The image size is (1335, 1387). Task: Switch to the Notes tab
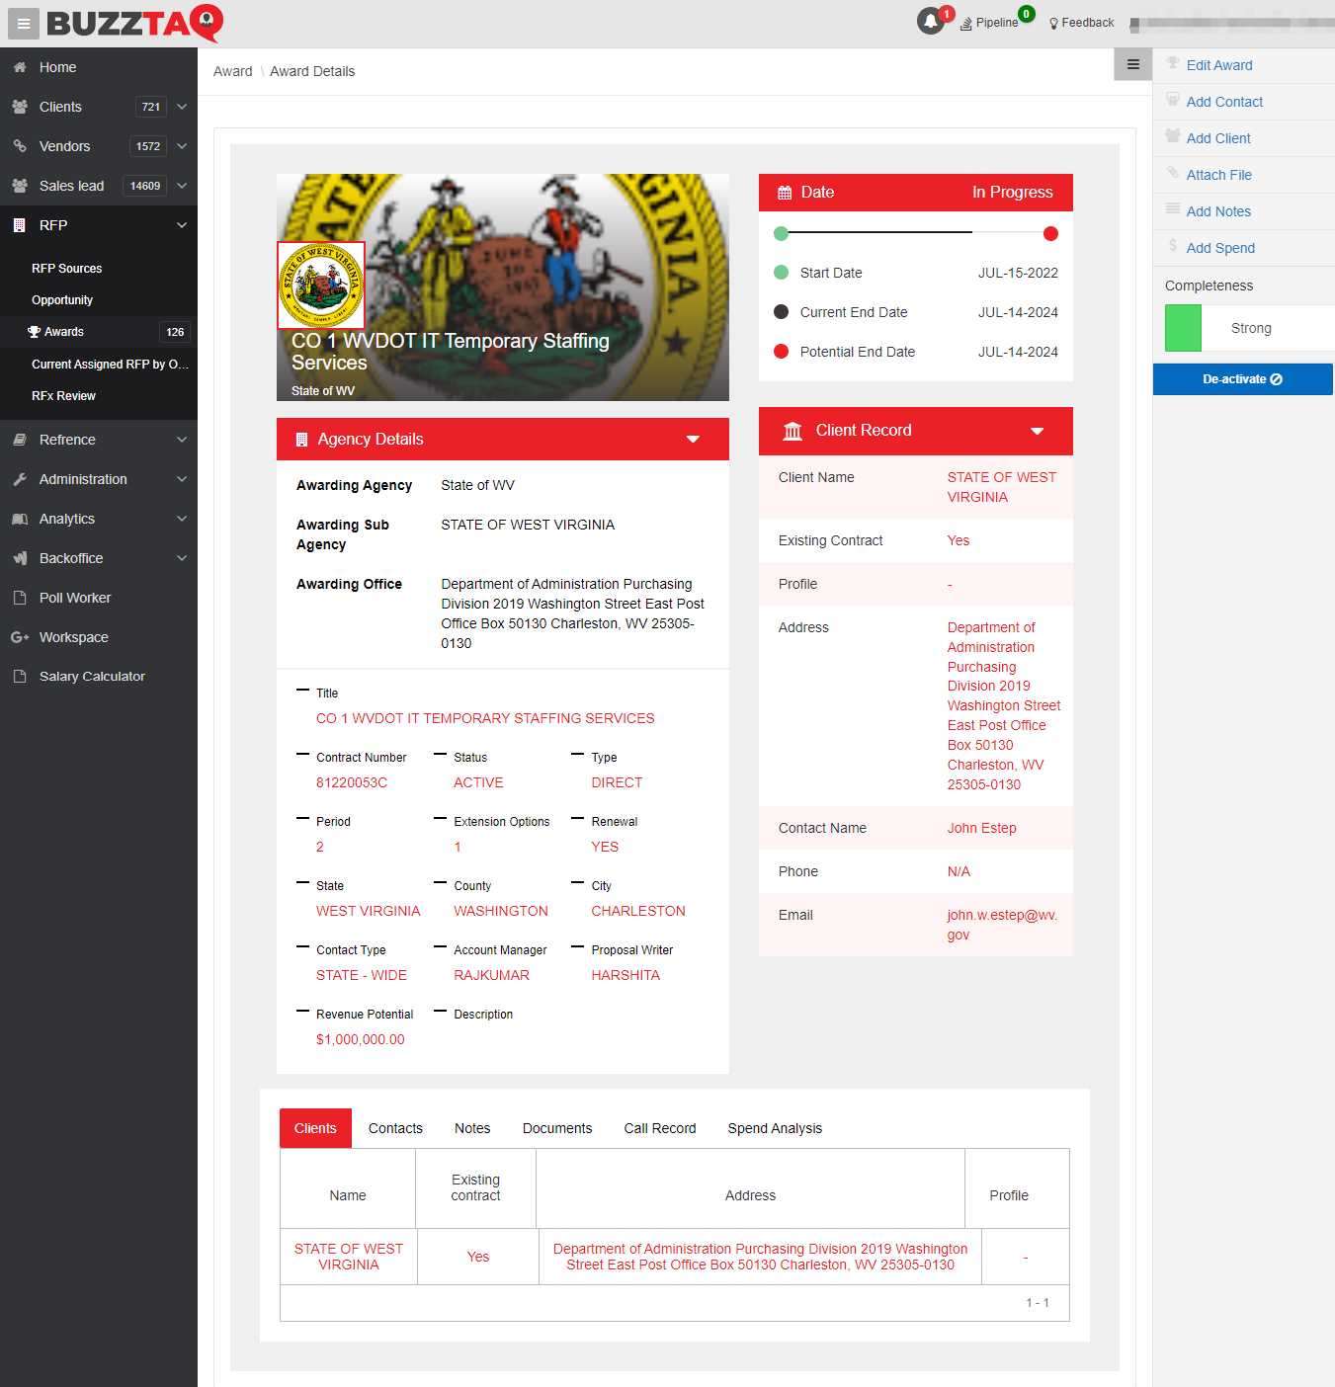pos(472,1128)
